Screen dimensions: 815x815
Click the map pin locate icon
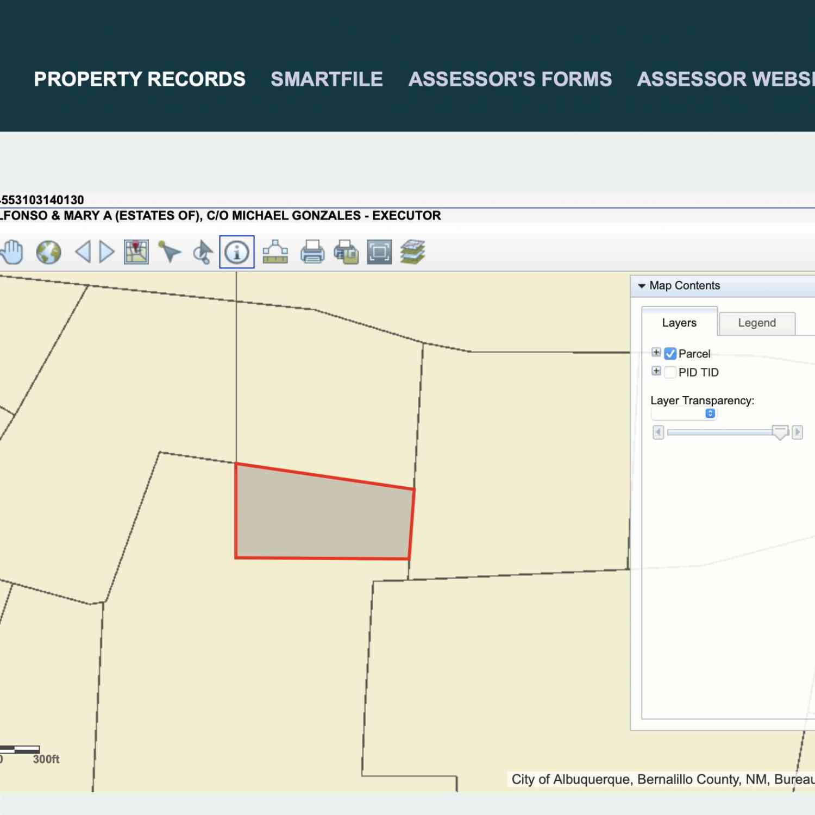coord(136,252)
